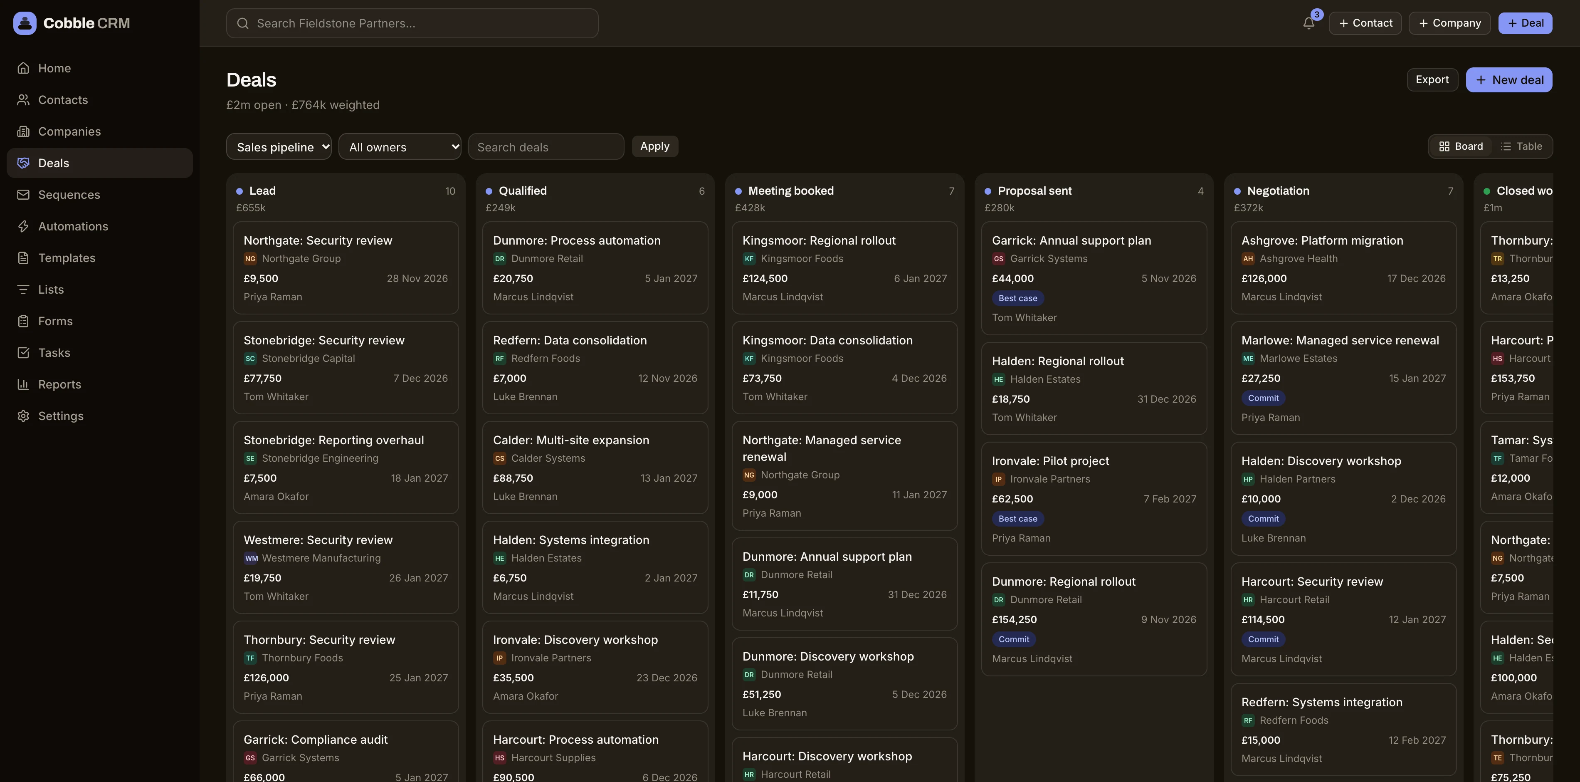Open Sequences in the sidebar
Viewport: 1580px width, 782px height.
pos(99,195)
